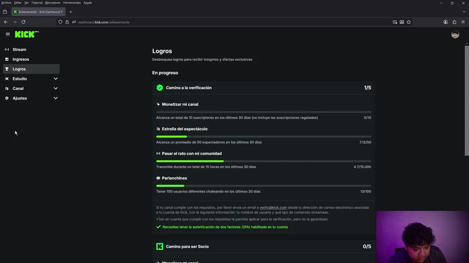The width and height of the screenshot is (469, 263).
Task: Go to Ingresos in the sidebar
Action: (x=31, y=59)
